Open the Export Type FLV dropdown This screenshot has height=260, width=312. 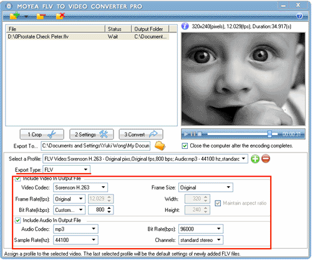[x=67, y=169]
